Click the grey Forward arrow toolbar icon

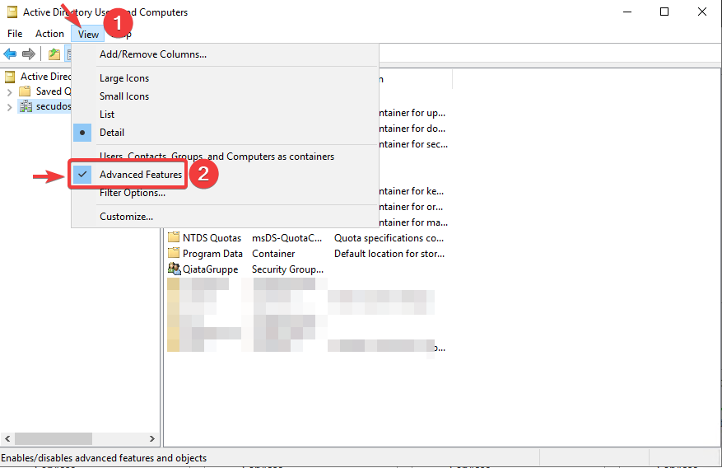click(29, 54)
